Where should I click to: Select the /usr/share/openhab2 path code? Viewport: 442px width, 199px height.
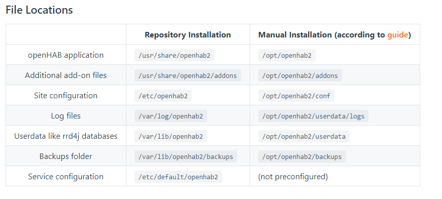click(175, 55)
